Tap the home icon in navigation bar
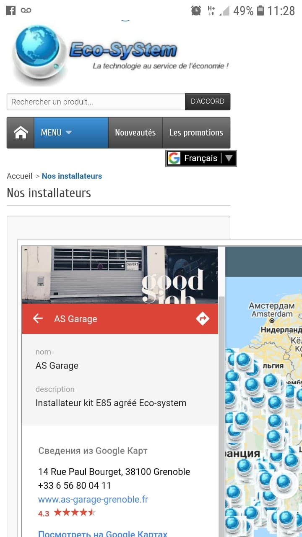The height and width of the screenshot is (537, 302). pyautogui.click(x=21, y=133)
